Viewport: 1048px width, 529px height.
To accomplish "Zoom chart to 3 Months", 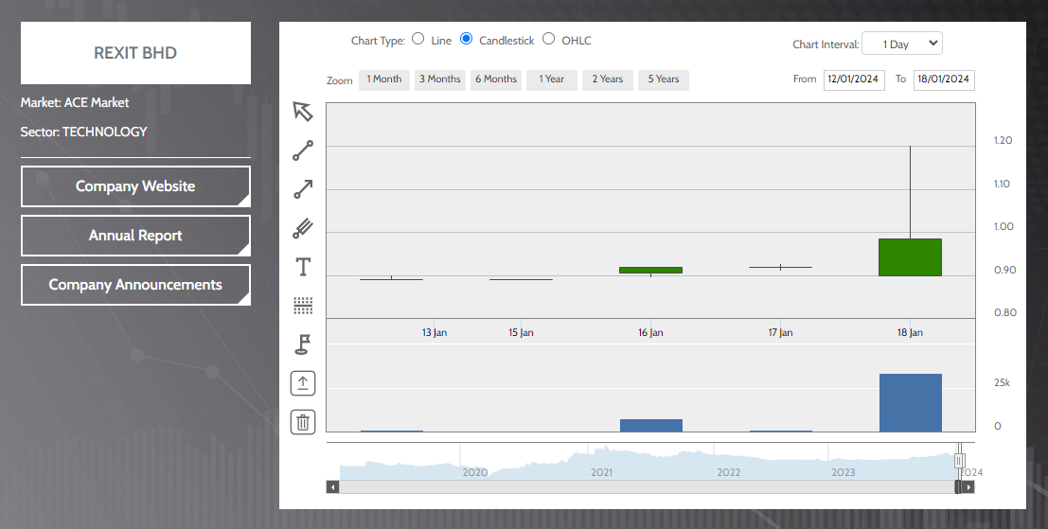I will point(440,79).
